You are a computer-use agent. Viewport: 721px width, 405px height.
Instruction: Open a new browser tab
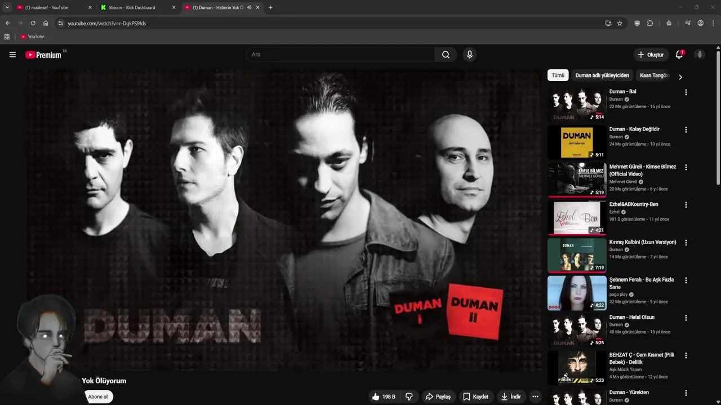[x=270, y=7]
